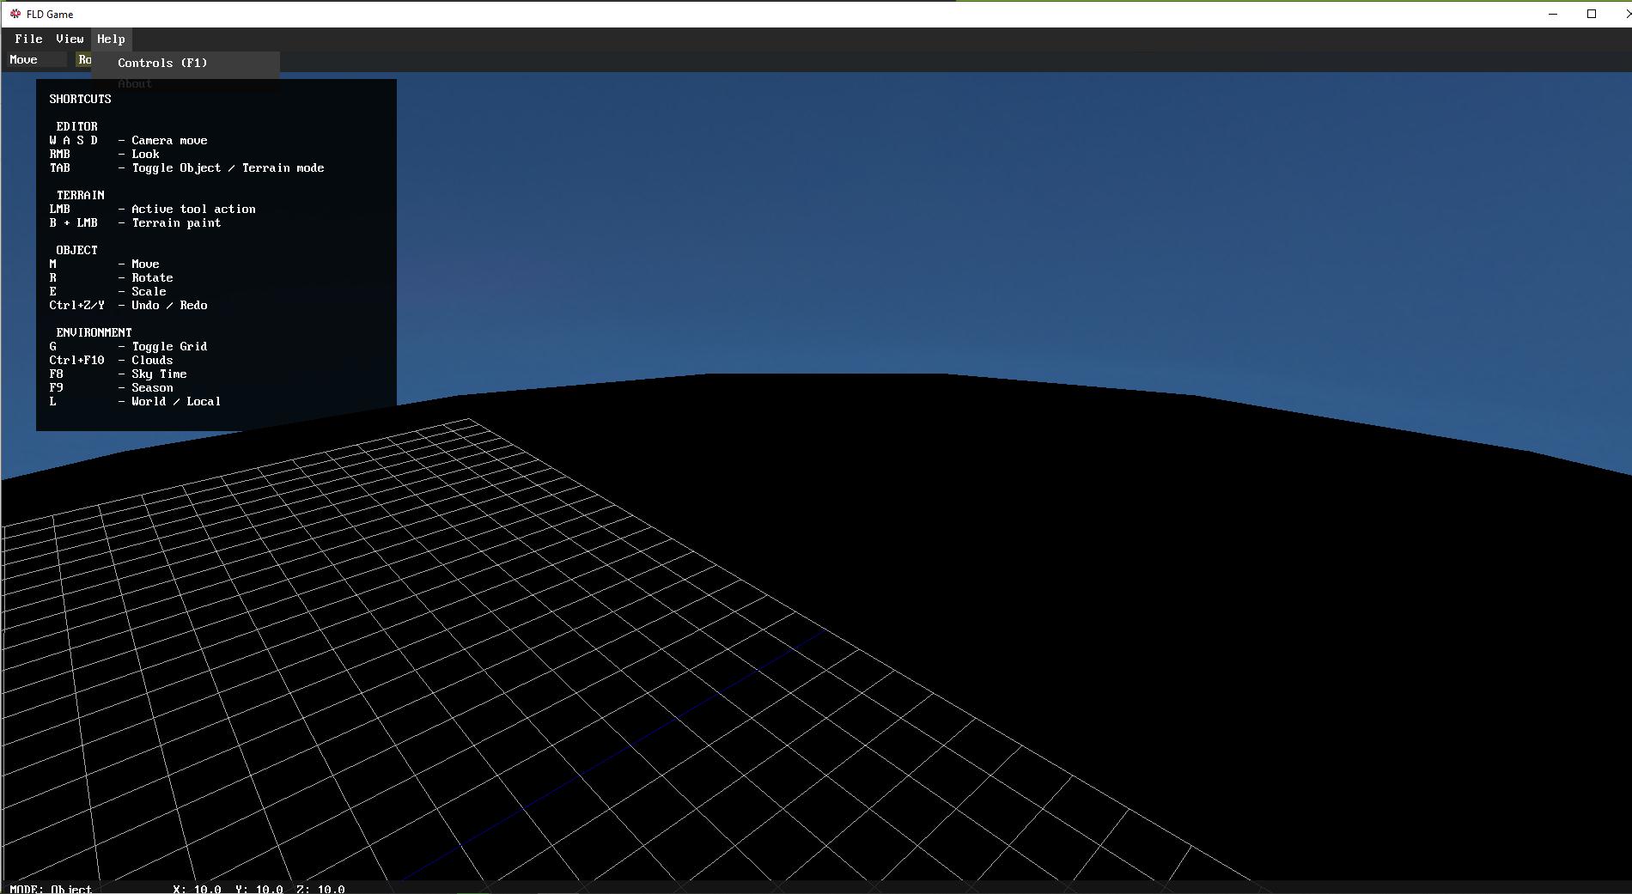Click the partially hidden Rotate tool button
Viewport: 1632px width, 894px height.
tap(84, 59)
